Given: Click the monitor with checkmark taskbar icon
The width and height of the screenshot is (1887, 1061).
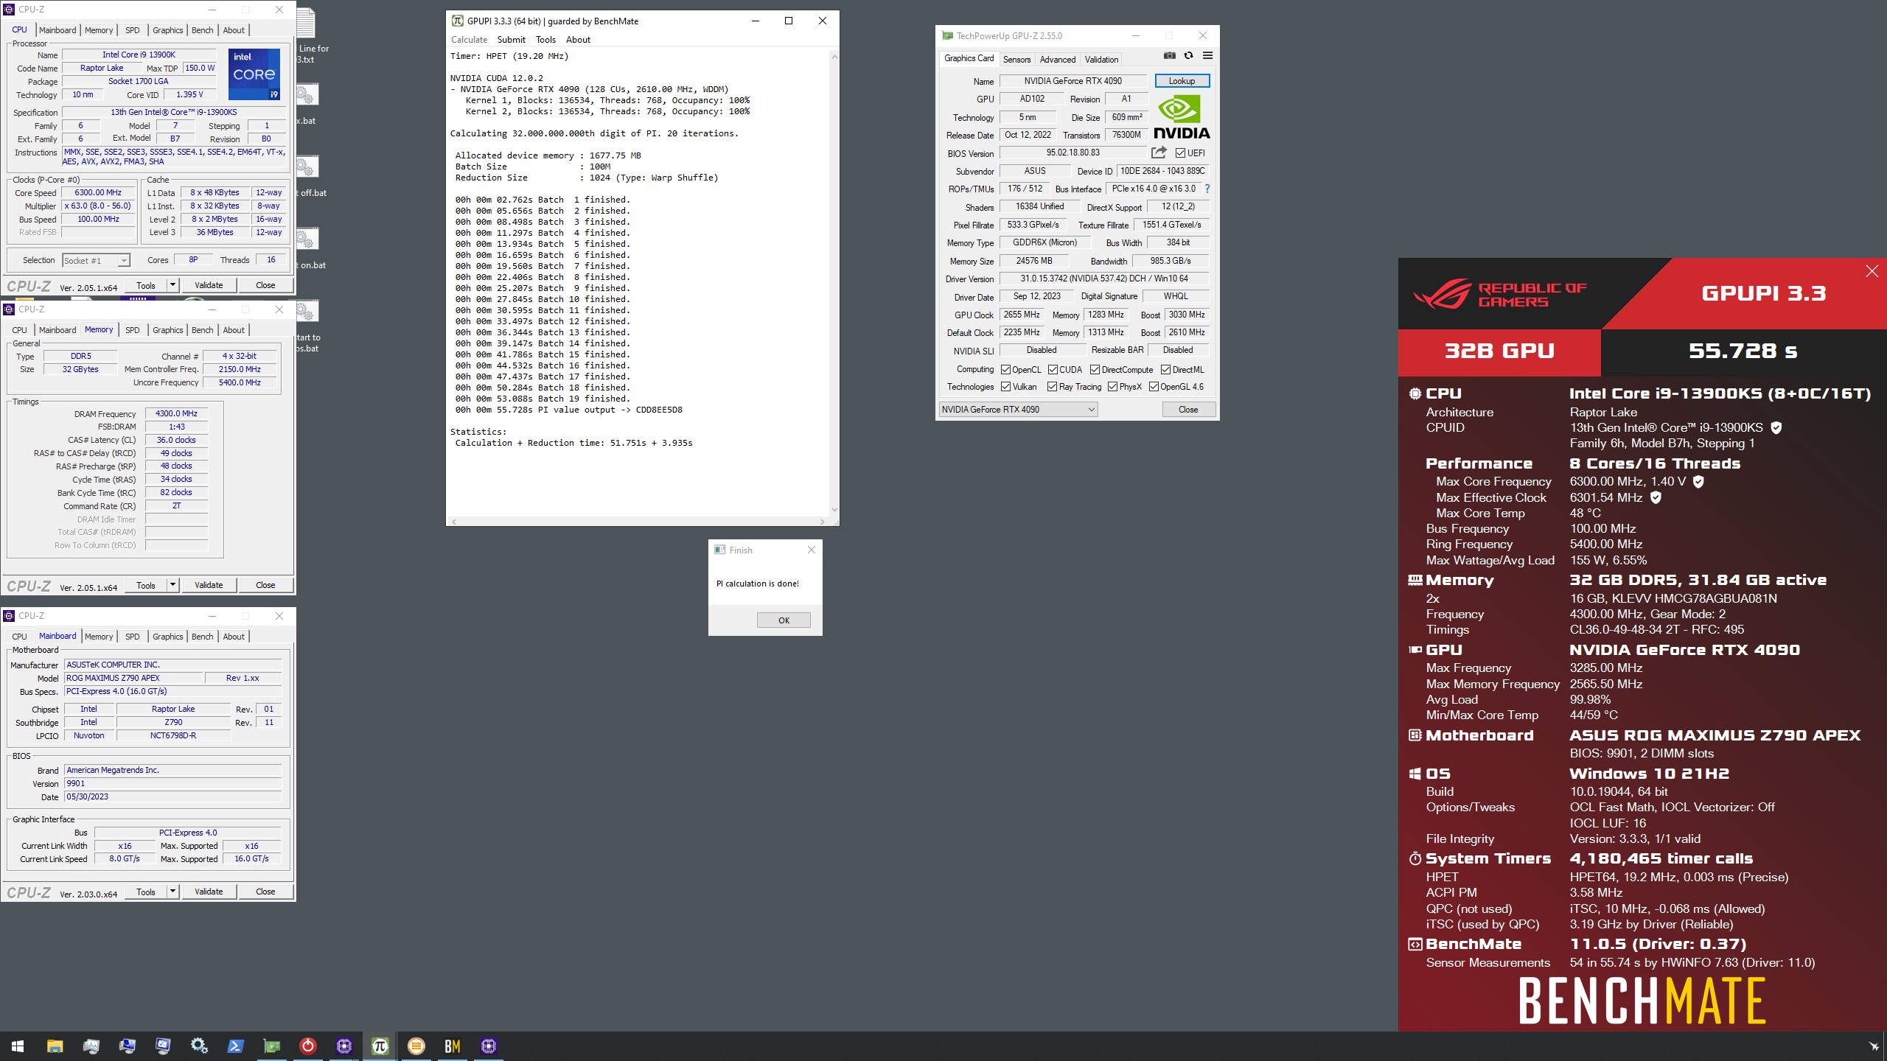Looking at the screenshot, I should [163, 1046].
